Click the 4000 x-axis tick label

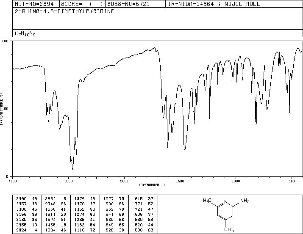[13, 181]
